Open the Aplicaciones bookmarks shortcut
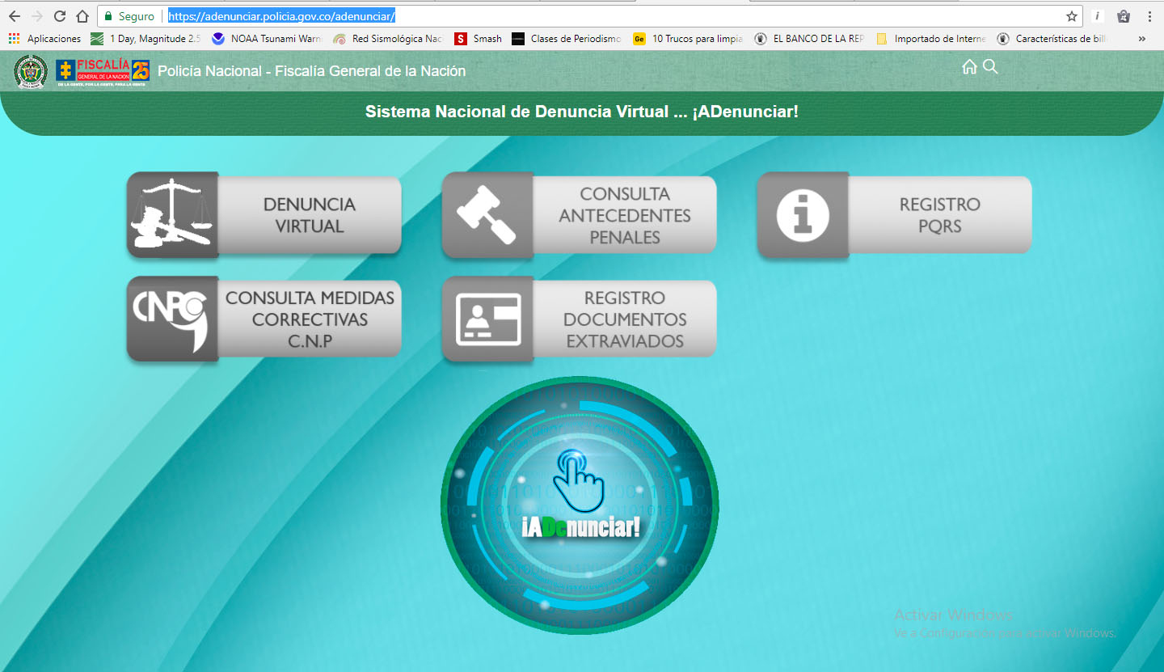1164x672 pixels. point(45,38)
